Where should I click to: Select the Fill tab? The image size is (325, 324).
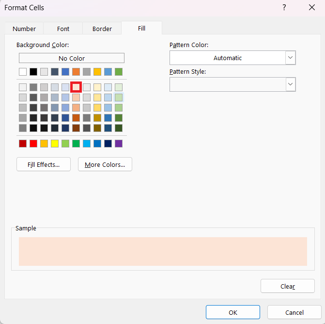coord(141,28)
